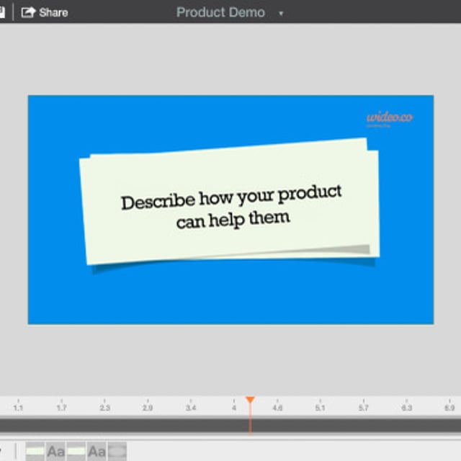Click the 6.3 mark on the timeline ruler
The height and width of the screenshot is (461, 461).
point(406,408)
